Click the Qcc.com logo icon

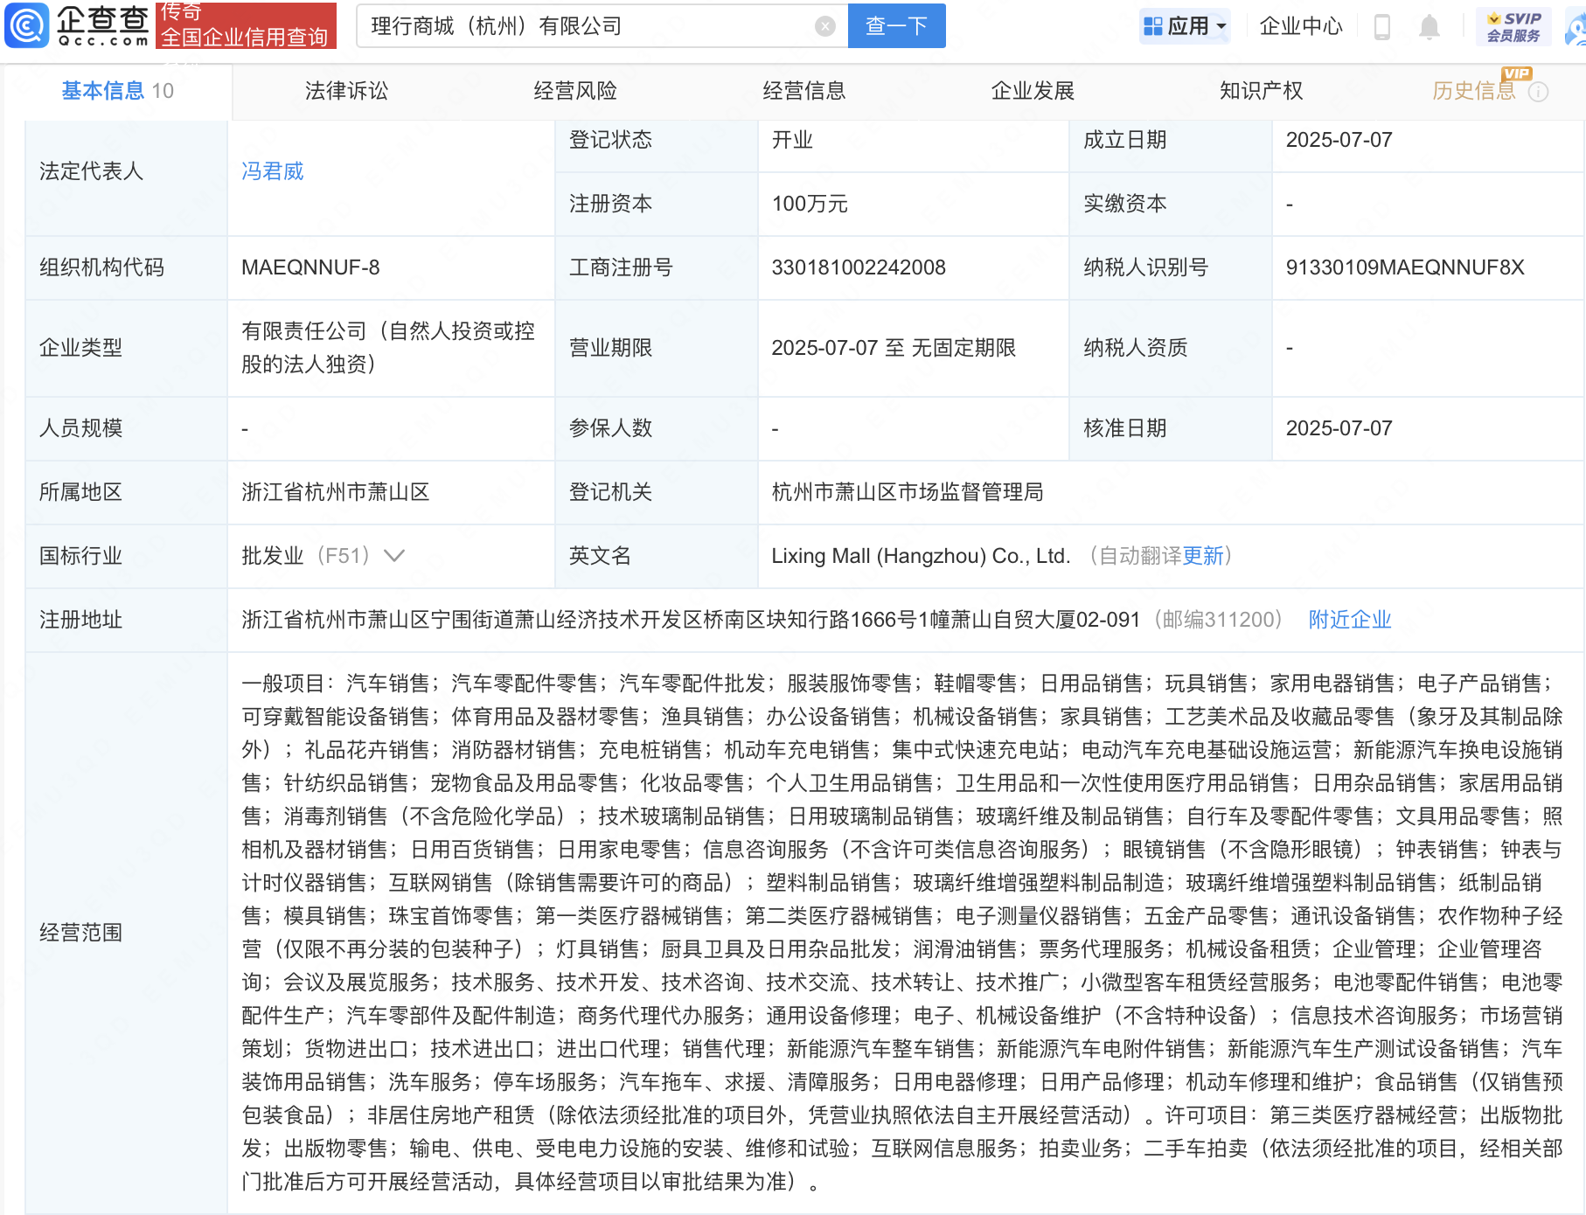[27, 25]
